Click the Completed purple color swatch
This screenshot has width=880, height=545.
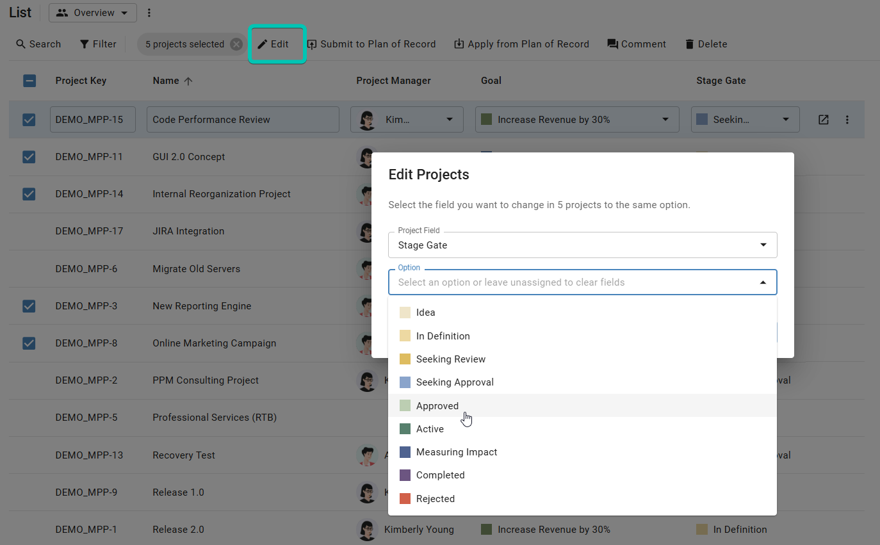tap(405, 475)
